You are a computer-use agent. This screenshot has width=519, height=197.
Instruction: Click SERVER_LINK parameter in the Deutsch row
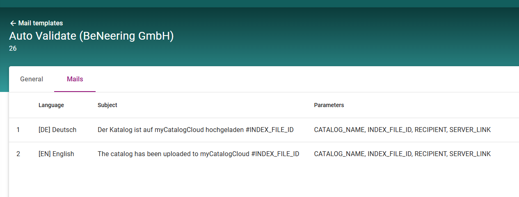coord(470,130)
